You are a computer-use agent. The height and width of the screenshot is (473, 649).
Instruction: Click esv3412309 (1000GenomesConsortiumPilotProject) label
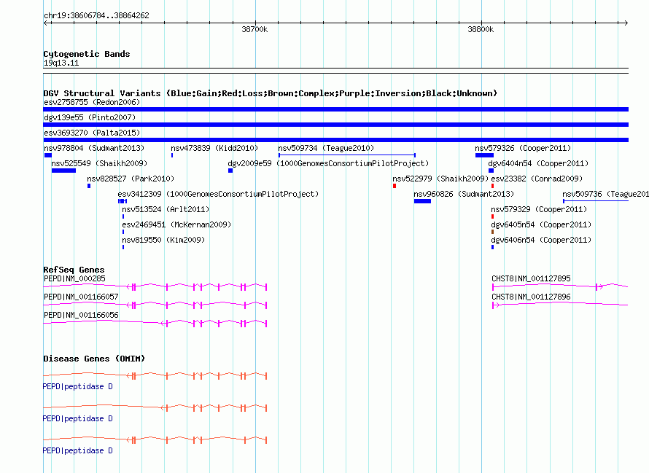coord(218,194)
